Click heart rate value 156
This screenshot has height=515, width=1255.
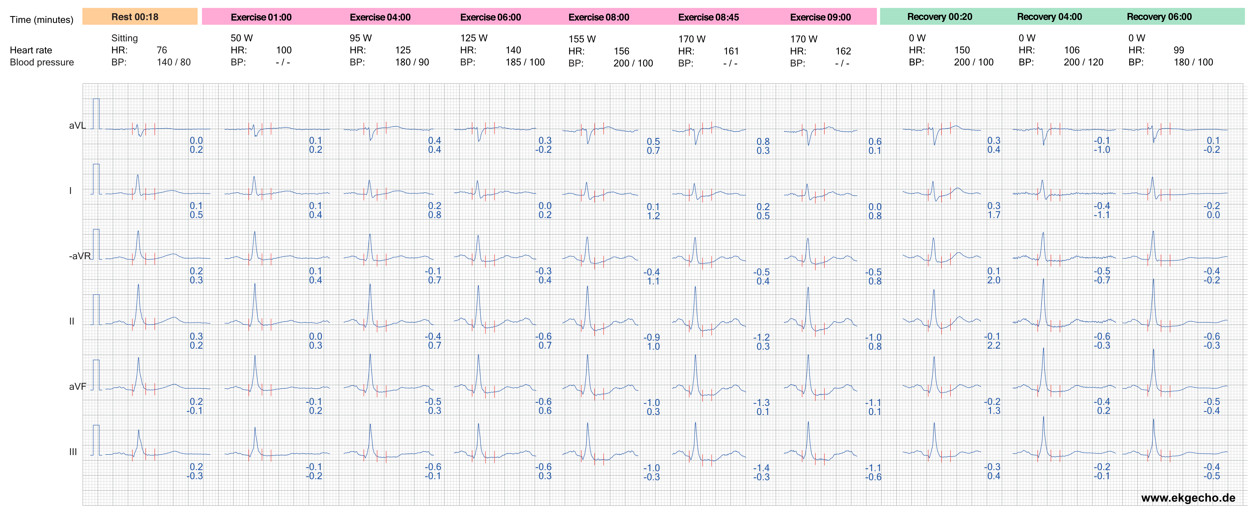621,51
